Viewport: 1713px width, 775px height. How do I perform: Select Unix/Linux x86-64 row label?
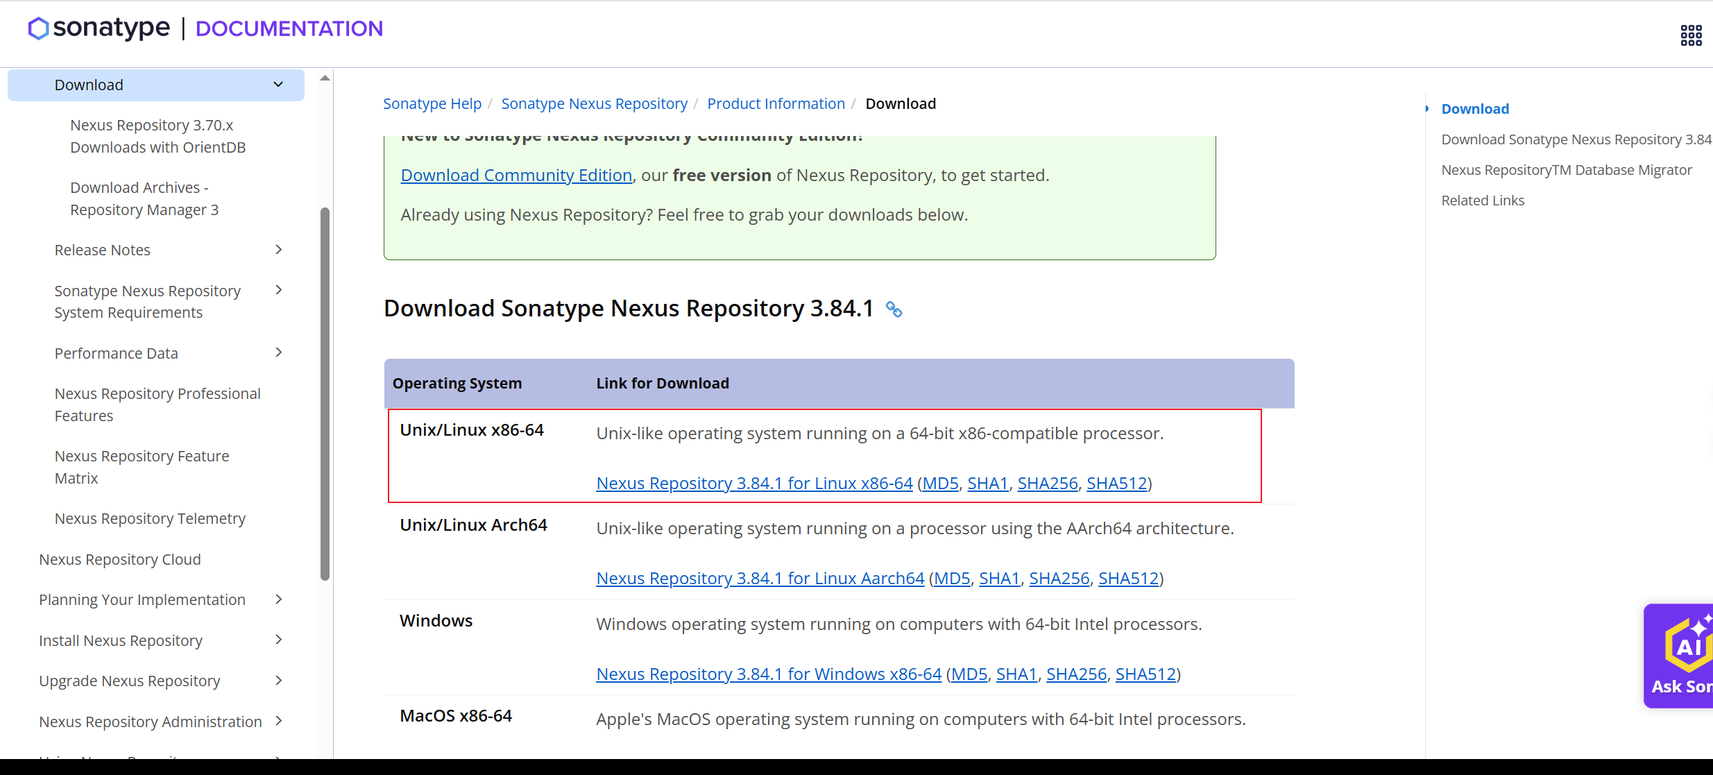(x=472, y=430)
